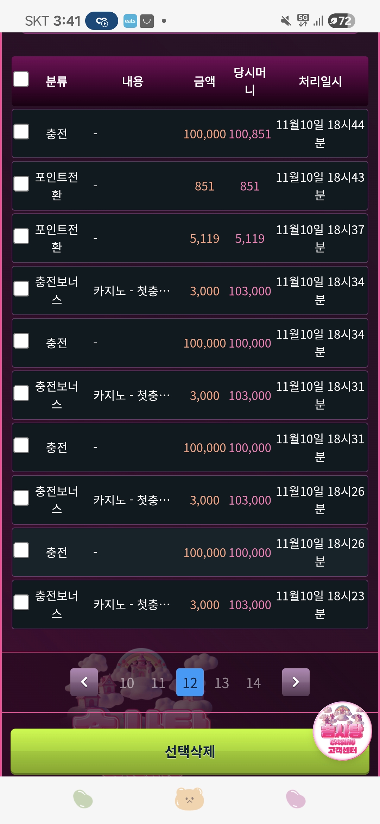Tap the pink bean icon in bottom bar
Image resolution: width=380 pixels, height=824 pixels.
(x=296, y=799)
